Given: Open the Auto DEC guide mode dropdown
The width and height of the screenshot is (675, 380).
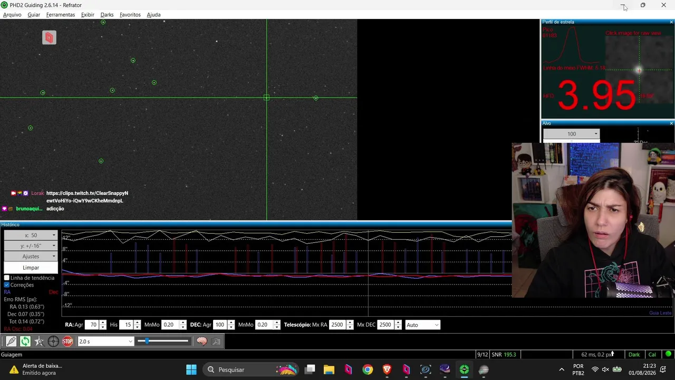Looking at the screenshot, I should coord(422,325).
